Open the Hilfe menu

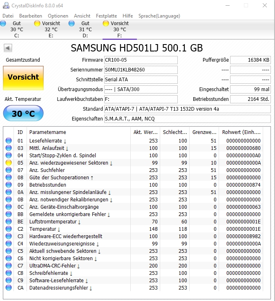(128, 16)
